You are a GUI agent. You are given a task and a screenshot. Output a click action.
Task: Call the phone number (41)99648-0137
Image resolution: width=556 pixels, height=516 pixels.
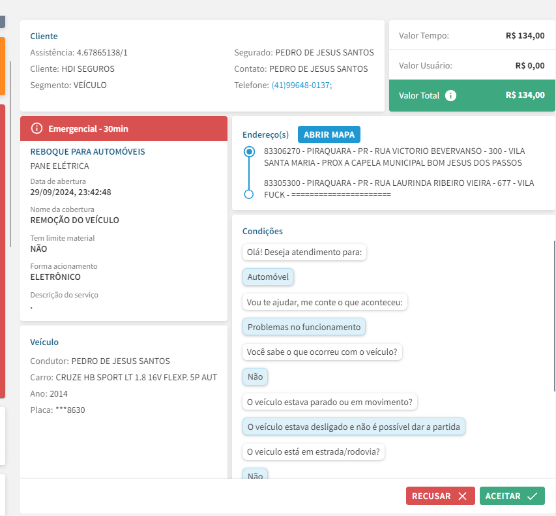click(301, 85)
